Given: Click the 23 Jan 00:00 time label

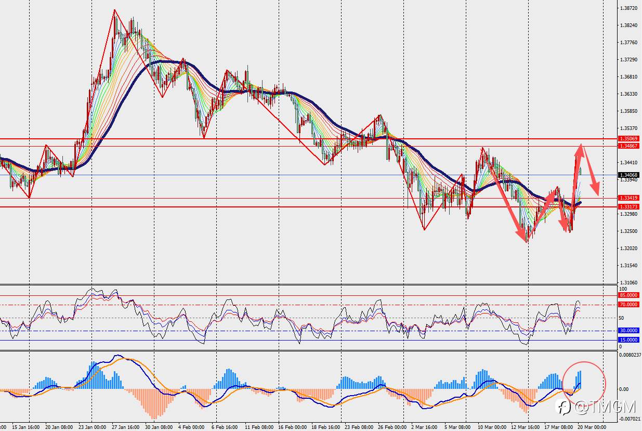Looking at the screenshot, I should pos(91,427).
